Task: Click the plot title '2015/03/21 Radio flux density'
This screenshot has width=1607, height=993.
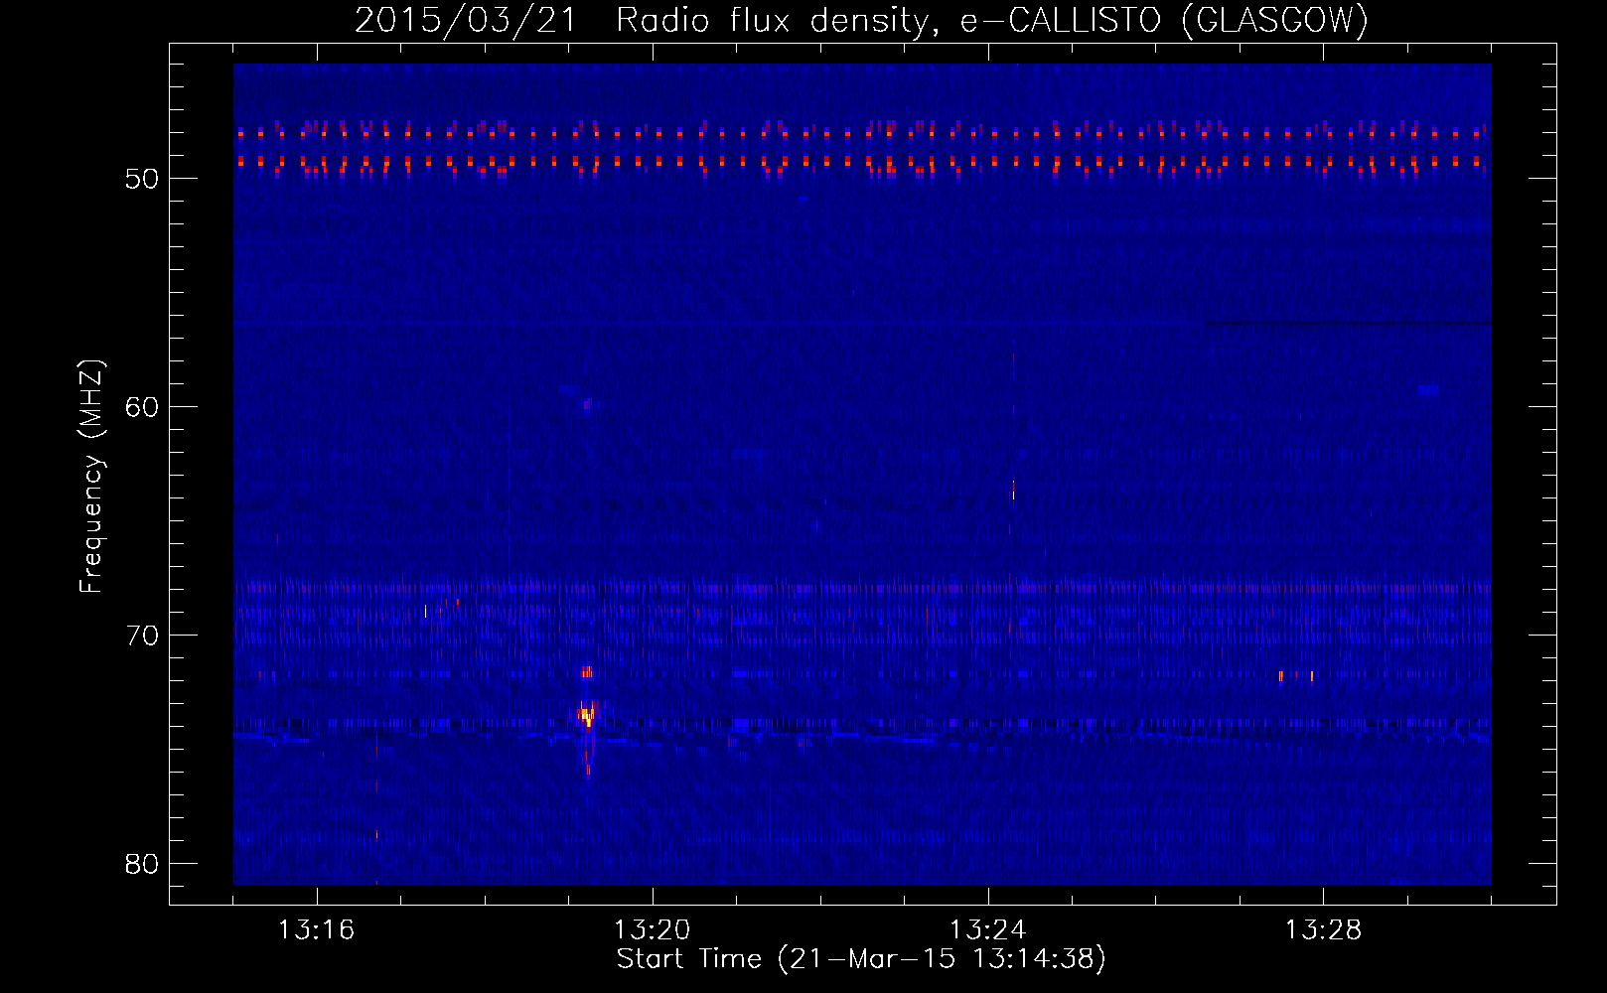Action: (x=644, y=20)
